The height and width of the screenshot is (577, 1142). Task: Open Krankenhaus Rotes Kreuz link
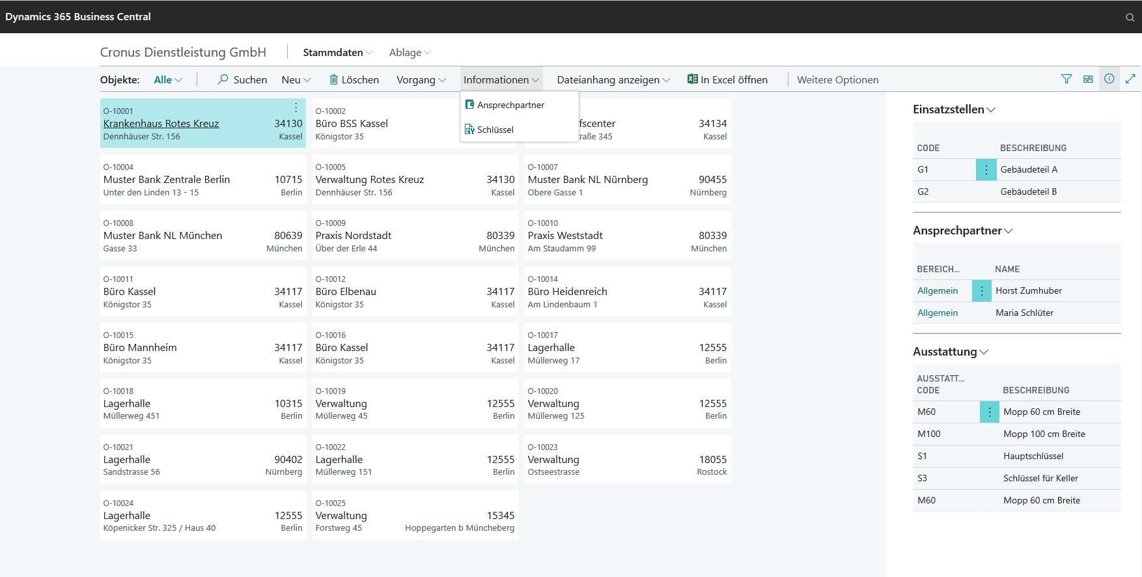(161, 124)
